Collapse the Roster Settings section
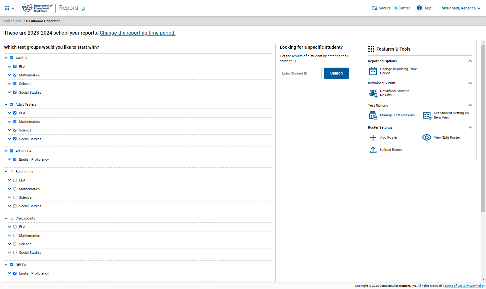The height and width of the screenshot is (289, 486). click(470, 127)
